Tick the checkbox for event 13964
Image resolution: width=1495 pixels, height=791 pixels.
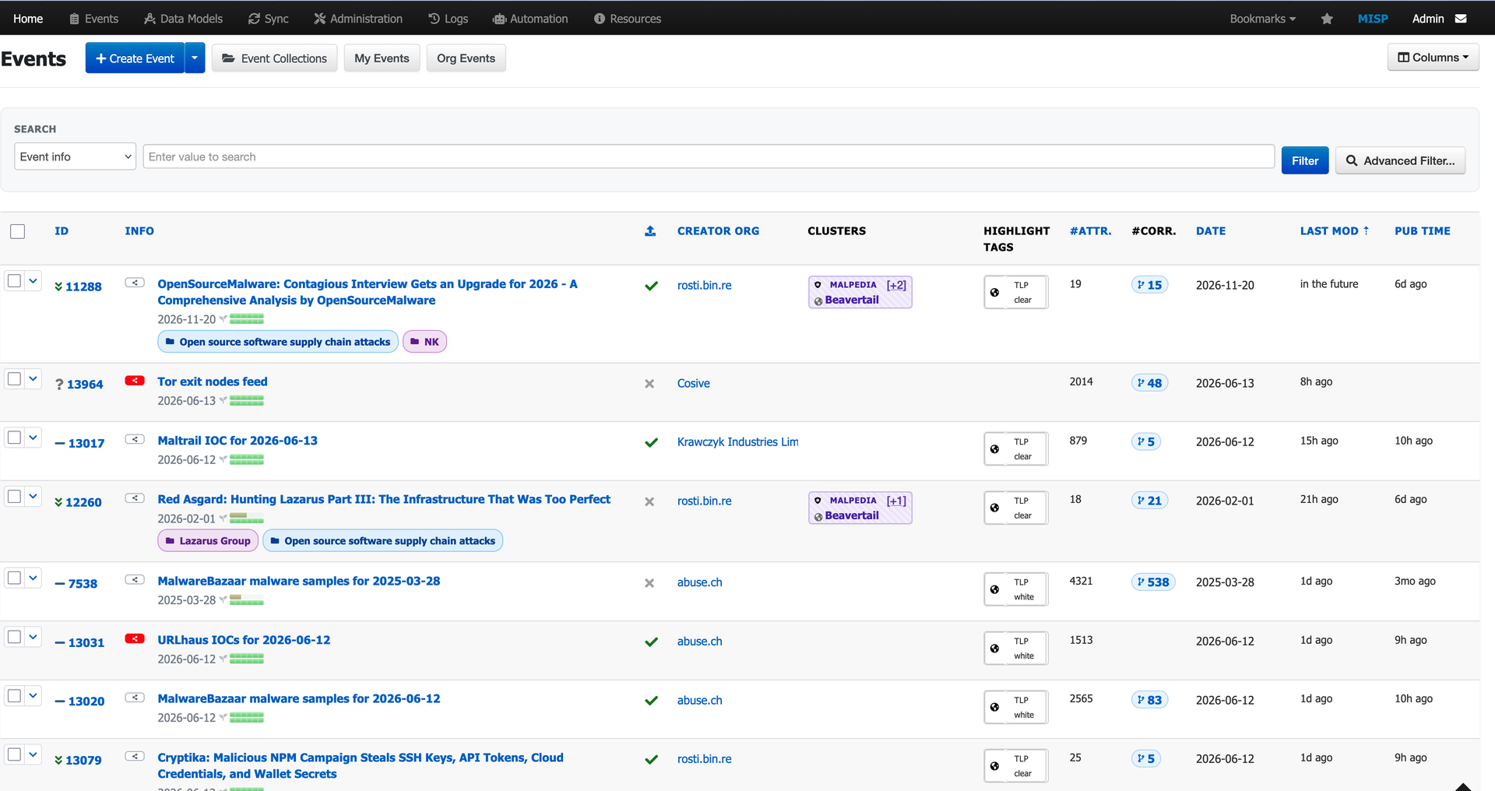pyautogui.click(x=14, y=379)
